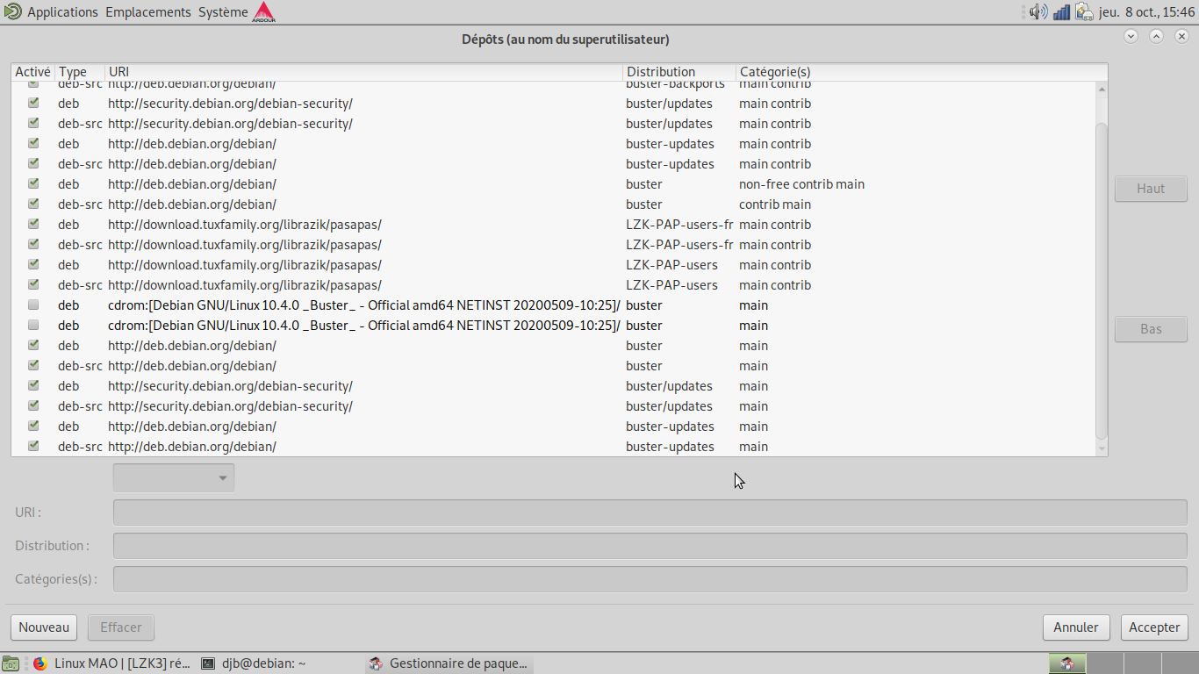Screen dimensions: 1199x674
Task: Uncheck deb-src security buster/updates main contrib repository
Action: click(x=33, y=123)
